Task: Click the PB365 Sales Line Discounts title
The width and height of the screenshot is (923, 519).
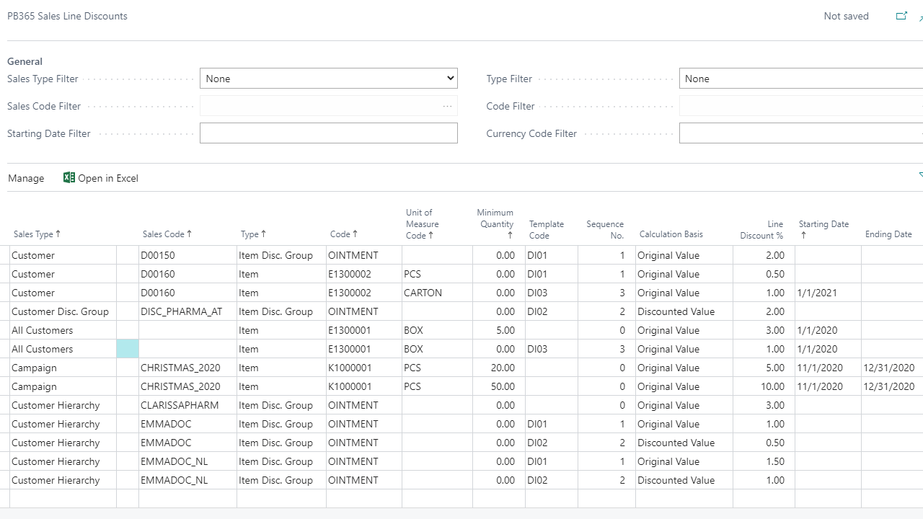Action: tap(67, 16)
